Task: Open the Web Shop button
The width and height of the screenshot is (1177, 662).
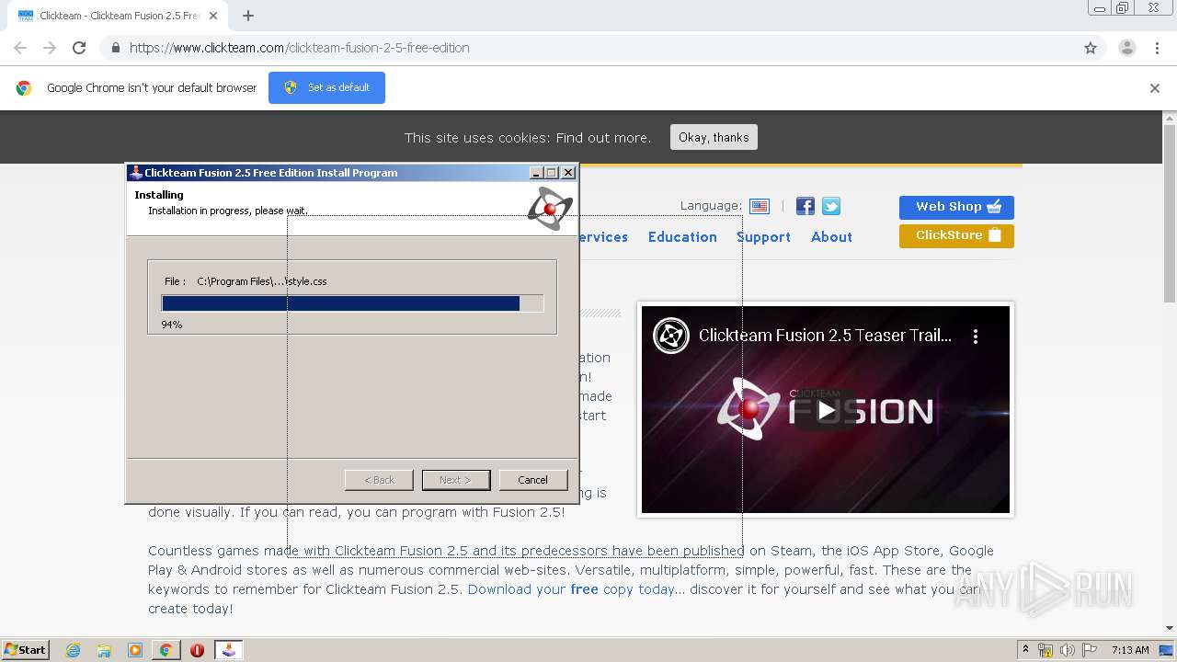Action: tap(956, 207)
